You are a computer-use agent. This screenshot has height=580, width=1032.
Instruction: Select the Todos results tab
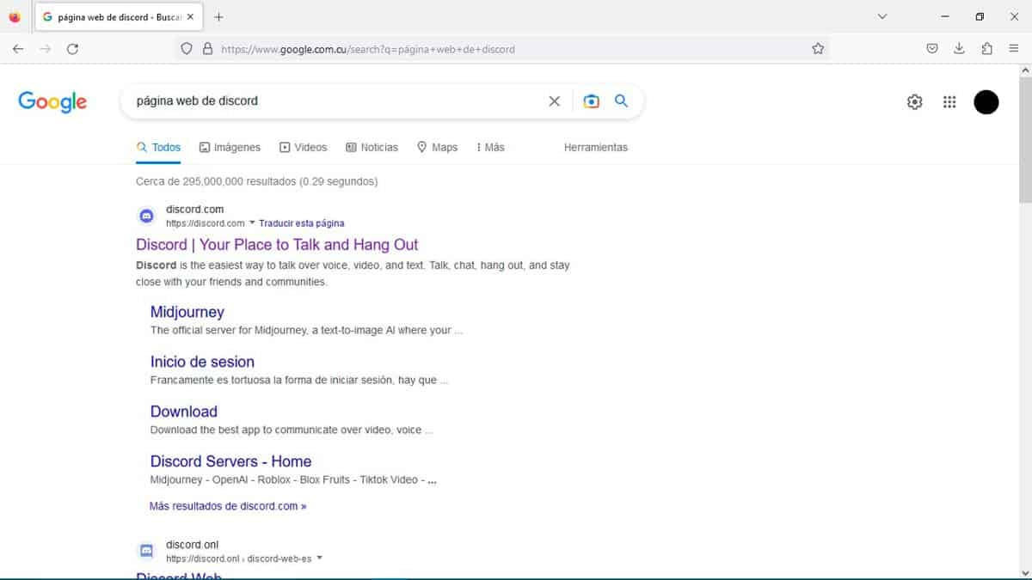pos(158,148)
